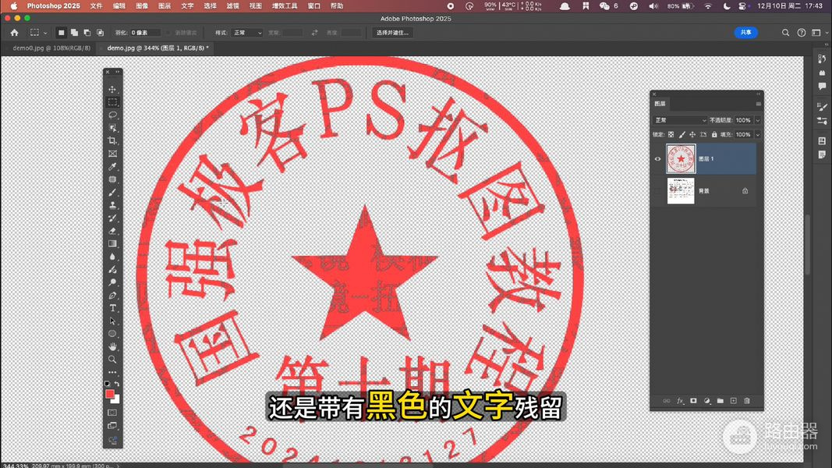Click the 选择并遮住 button
This screenshot has height=468, width=832.
point(393,33)
